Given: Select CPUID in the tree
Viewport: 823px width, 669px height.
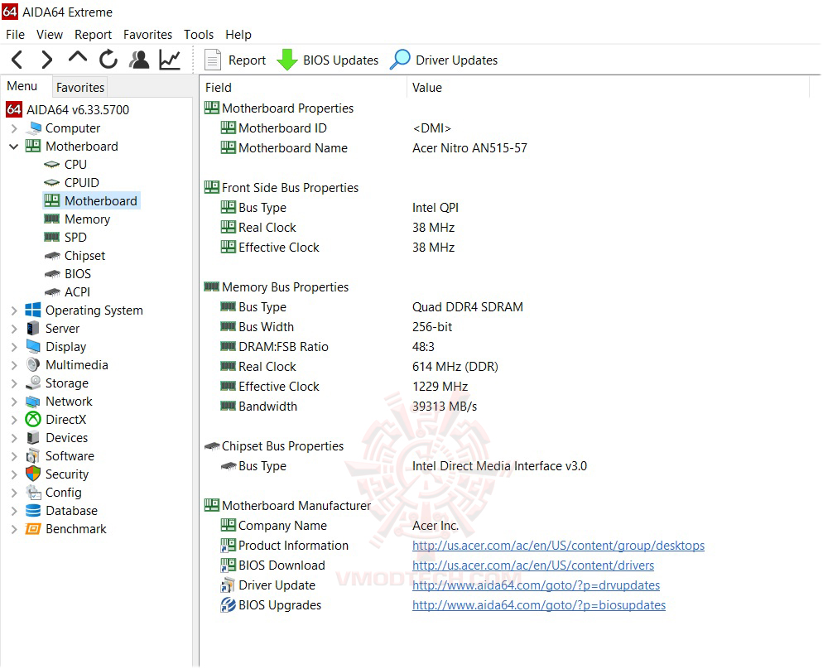Looking at the screenshot, I should coord(81,183).
